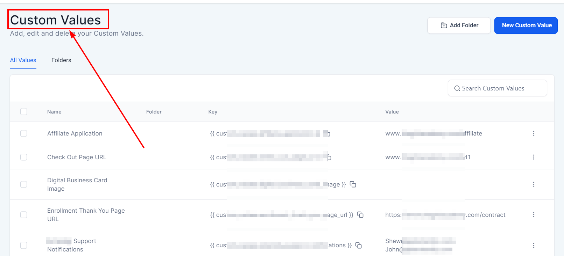Copy the Check Out Page URL key
The height and width of the screenshot is (256, 564).
[329, 157]
